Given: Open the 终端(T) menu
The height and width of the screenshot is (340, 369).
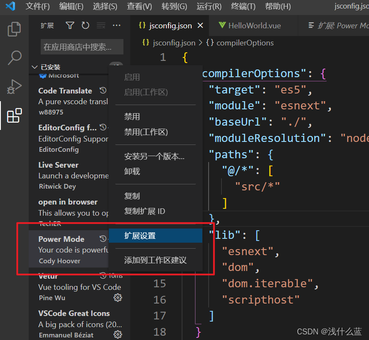Looking at the screenshot, I should [x=243, y=6].
